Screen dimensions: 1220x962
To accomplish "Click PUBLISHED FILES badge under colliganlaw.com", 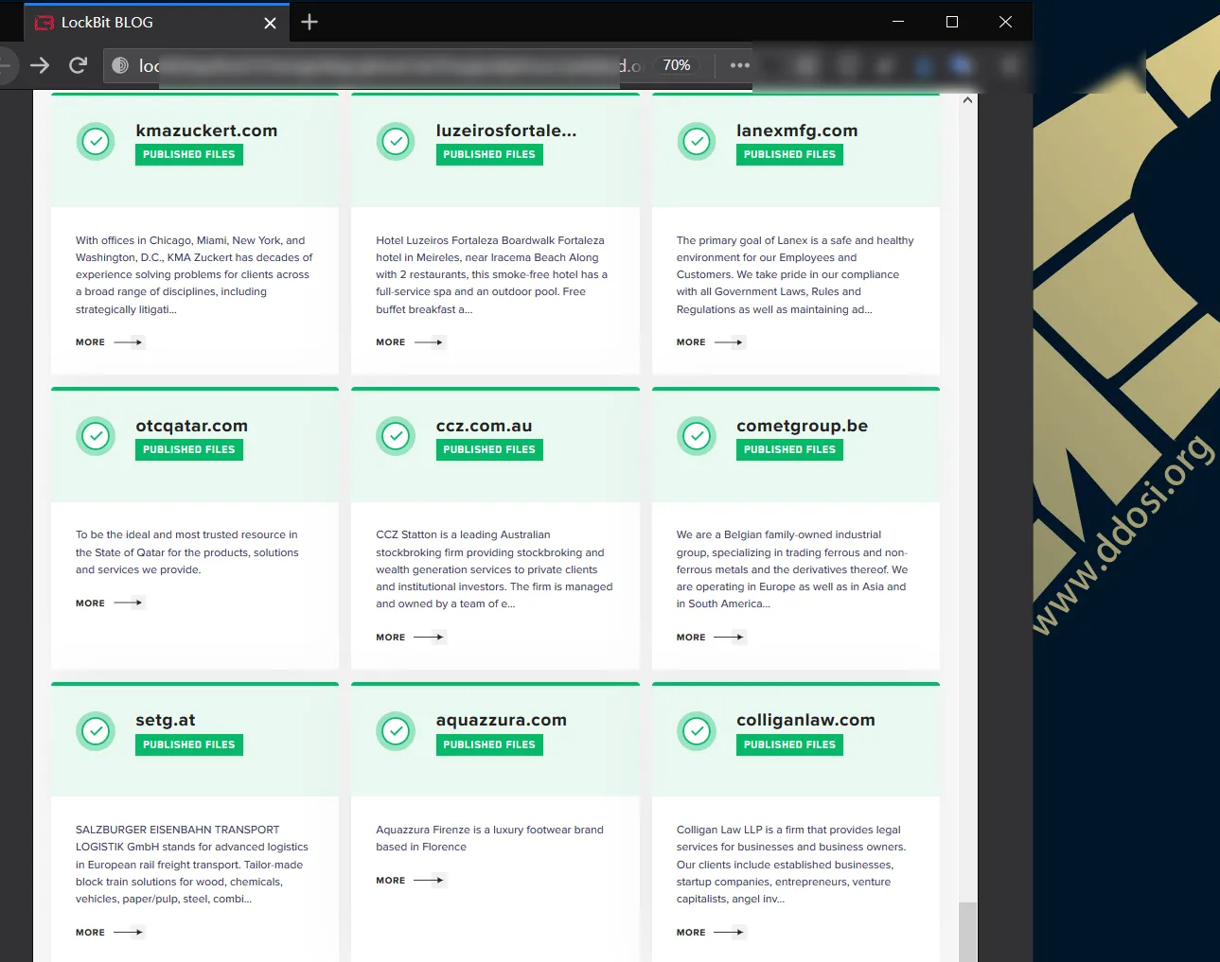I will (x=789, y=744).
